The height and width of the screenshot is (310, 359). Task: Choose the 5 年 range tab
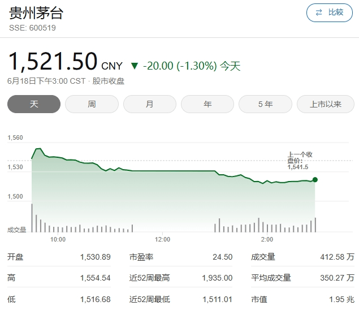click(x=265, y=104)
